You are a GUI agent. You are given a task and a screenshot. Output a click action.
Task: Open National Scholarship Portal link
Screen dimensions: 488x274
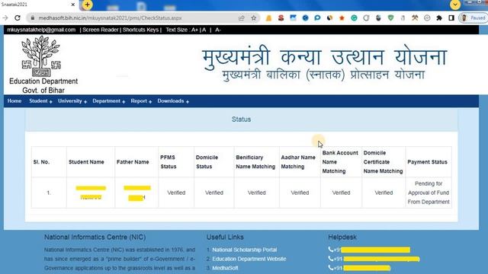coord(244,250)
